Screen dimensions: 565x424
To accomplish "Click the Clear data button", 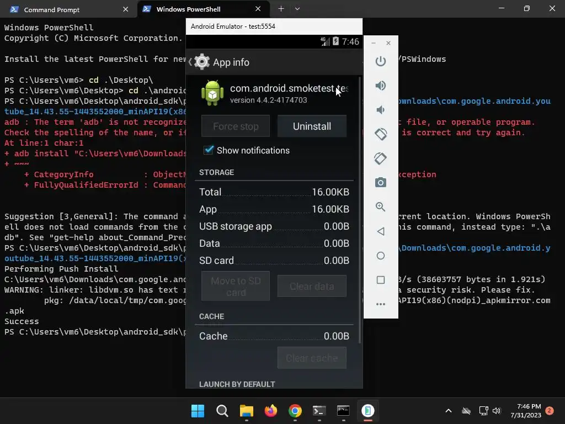I will tap(312, 287).
